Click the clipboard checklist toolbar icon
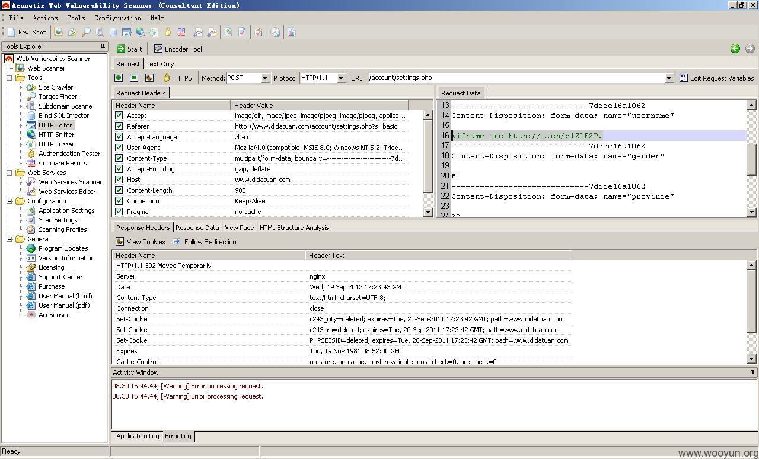Viewport: 759px width, 459px height. click(x=259, y=32)
